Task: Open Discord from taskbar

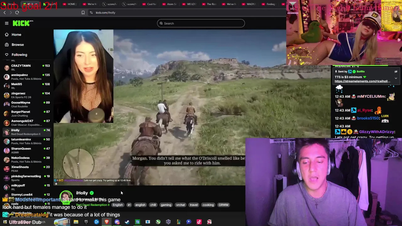Action: (117, 222)
